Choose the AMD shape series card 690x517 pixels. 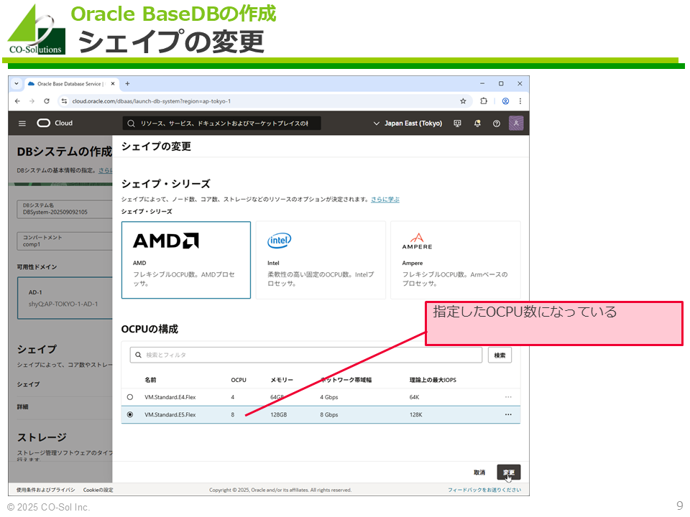[x=186, y=260]
